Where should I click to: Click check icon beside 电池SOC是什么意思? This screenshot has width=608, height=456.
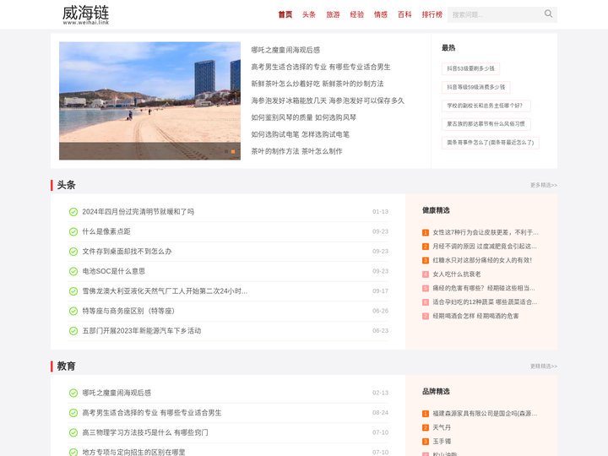(x=73, y=271)
